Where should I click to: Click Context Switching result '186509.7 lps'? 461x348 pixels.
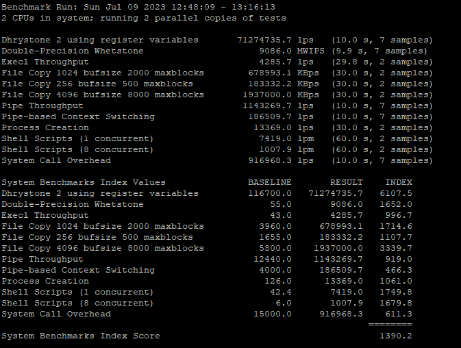pos(281,116)
